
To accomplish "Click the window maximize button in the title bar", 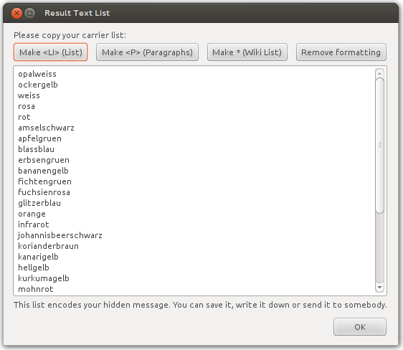I will (x=30, y=13).
